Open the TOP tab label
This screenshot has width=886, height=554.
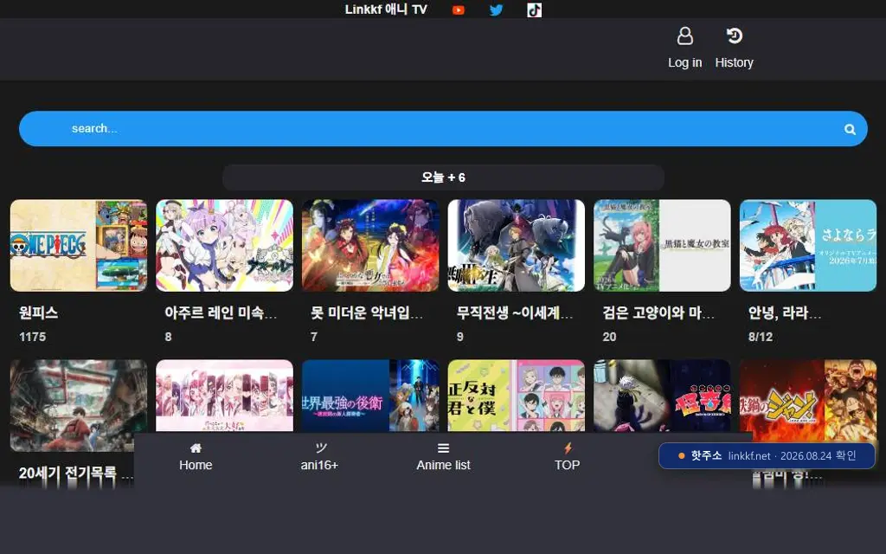(x=567, y=465)
